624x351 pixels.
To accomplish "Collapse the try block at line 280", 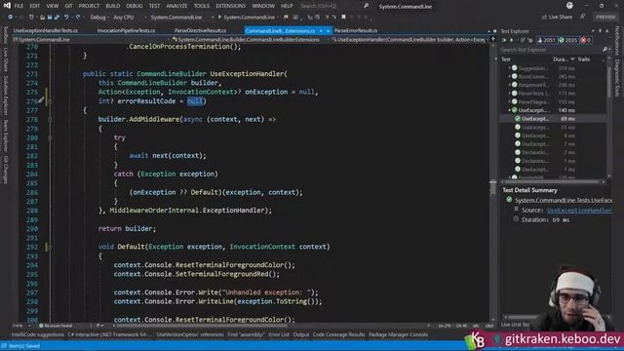I will 50,137.
